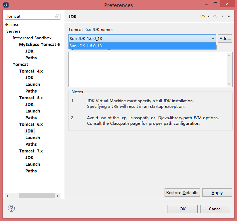Image resolution: width=237 pixels, height=221 pixels.
Task: Open the preferences view menu triangle
Action: (x=229, y=16)
